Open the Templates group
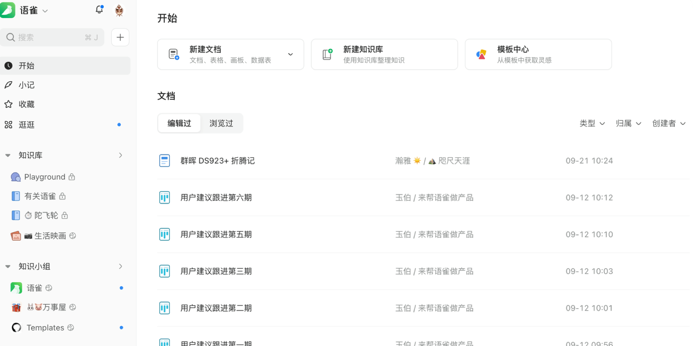The image size is (693, 346). pyautogui.click(x=45, y=328)
